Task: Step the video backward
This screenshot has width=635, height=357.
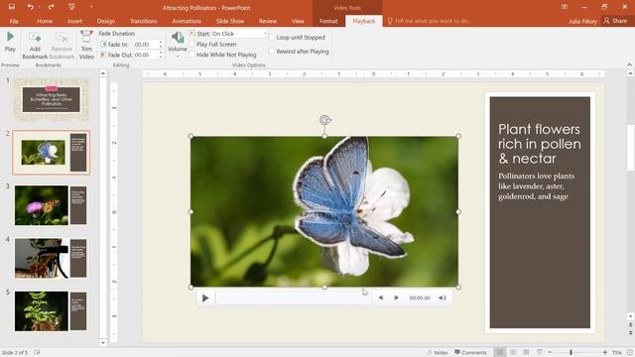Action: (381, 297)
